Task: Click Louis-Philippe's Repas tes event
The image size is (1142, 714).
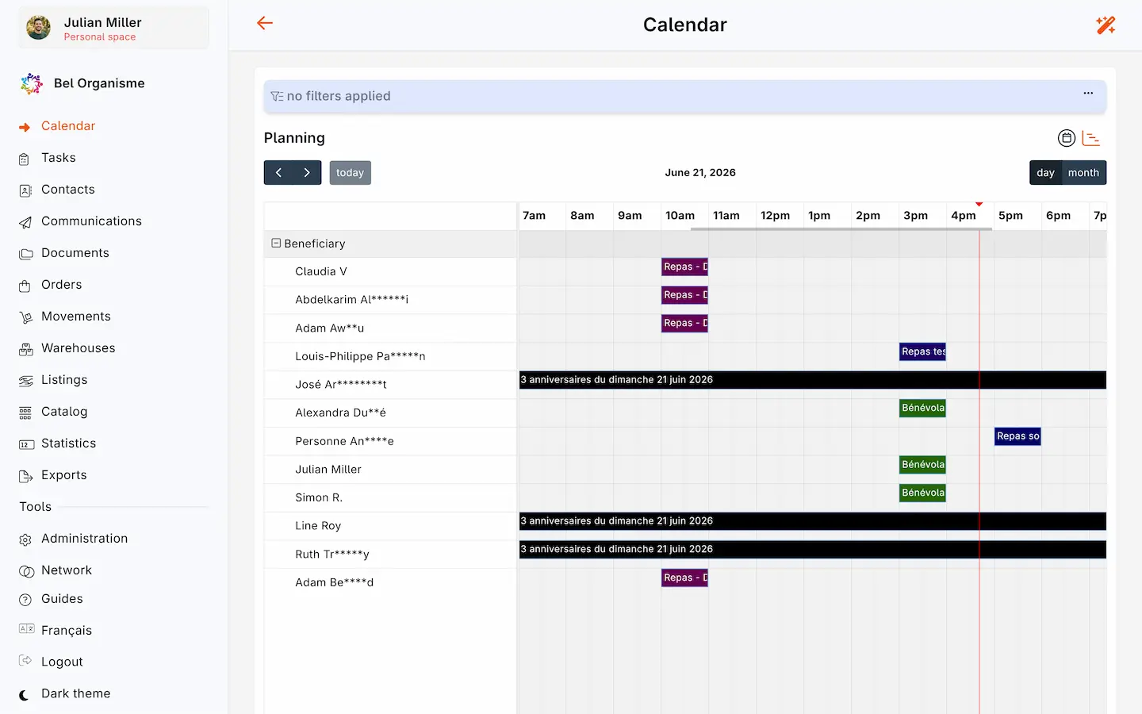Action: tap(923, 351)
